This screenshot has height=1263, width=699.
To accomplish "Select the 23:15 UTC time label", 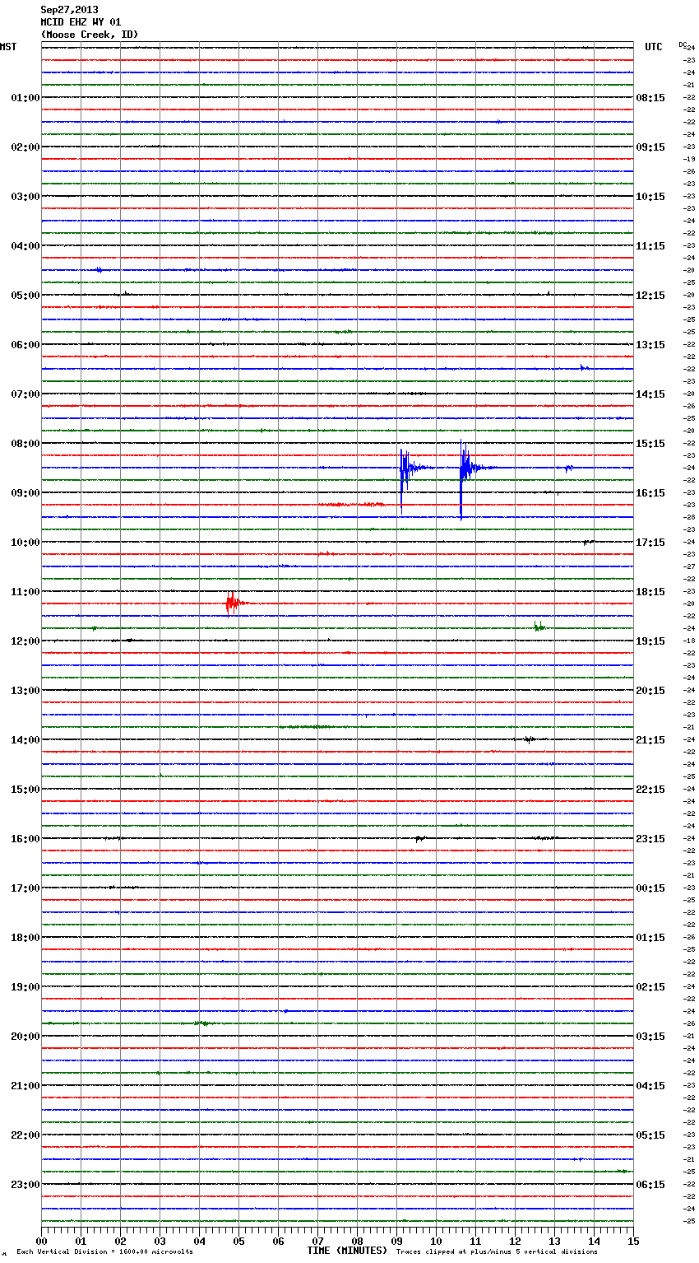I will (650, 839).
